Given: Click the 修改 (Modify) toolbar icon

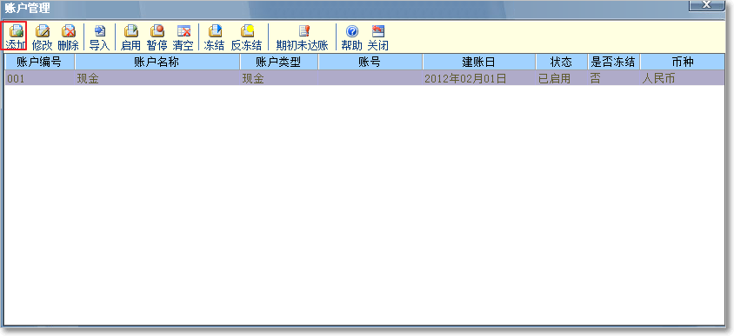Looking at the screenshot, I should pyautogui.click(x=42, y=36).
